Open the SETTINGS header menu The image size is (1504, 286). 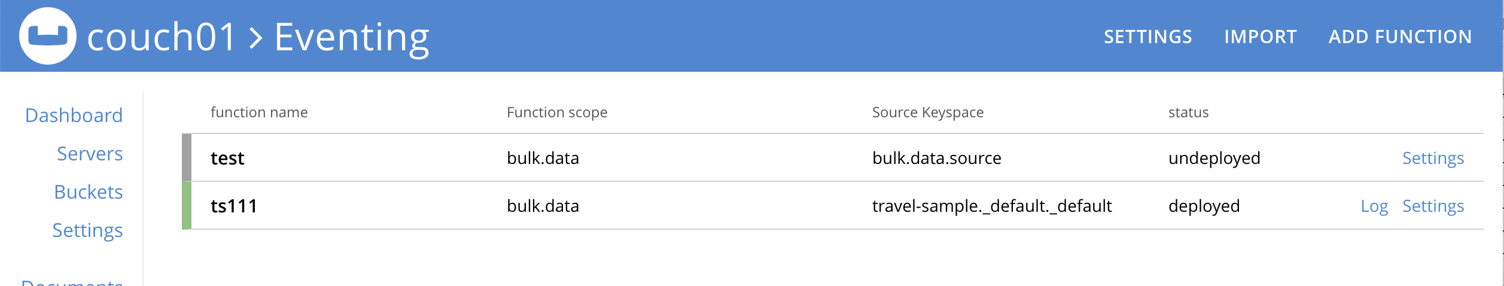[x=1147, y=37]
